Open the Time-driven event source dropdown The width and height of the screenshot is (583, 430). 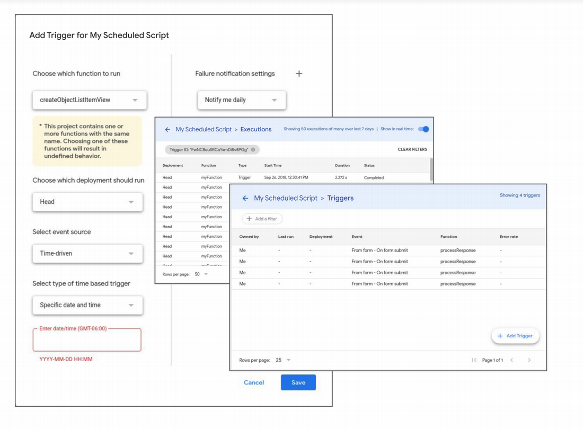(x=88, y=254)
